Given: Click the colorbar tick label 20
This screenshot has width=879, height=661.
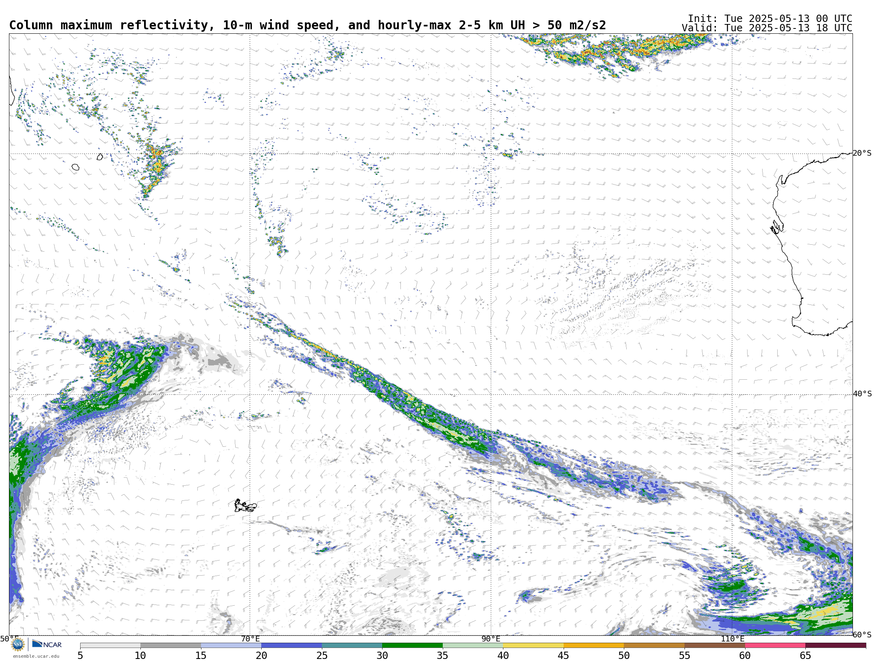Looking at the screenshot, I should (261, 655).
